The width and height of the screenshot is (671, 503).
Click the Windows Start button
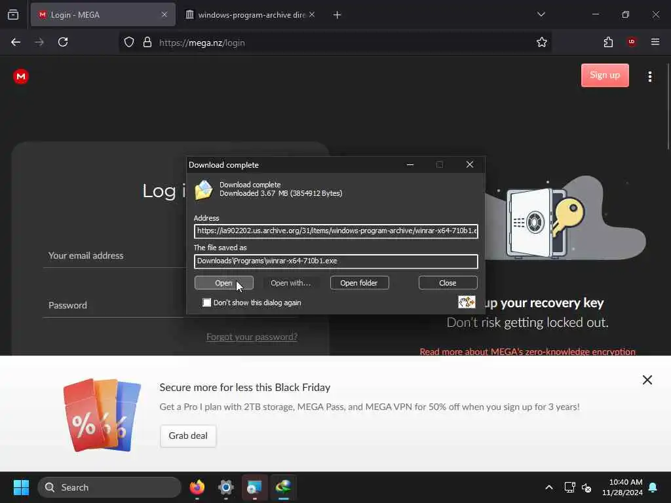(x=21, y=487)
